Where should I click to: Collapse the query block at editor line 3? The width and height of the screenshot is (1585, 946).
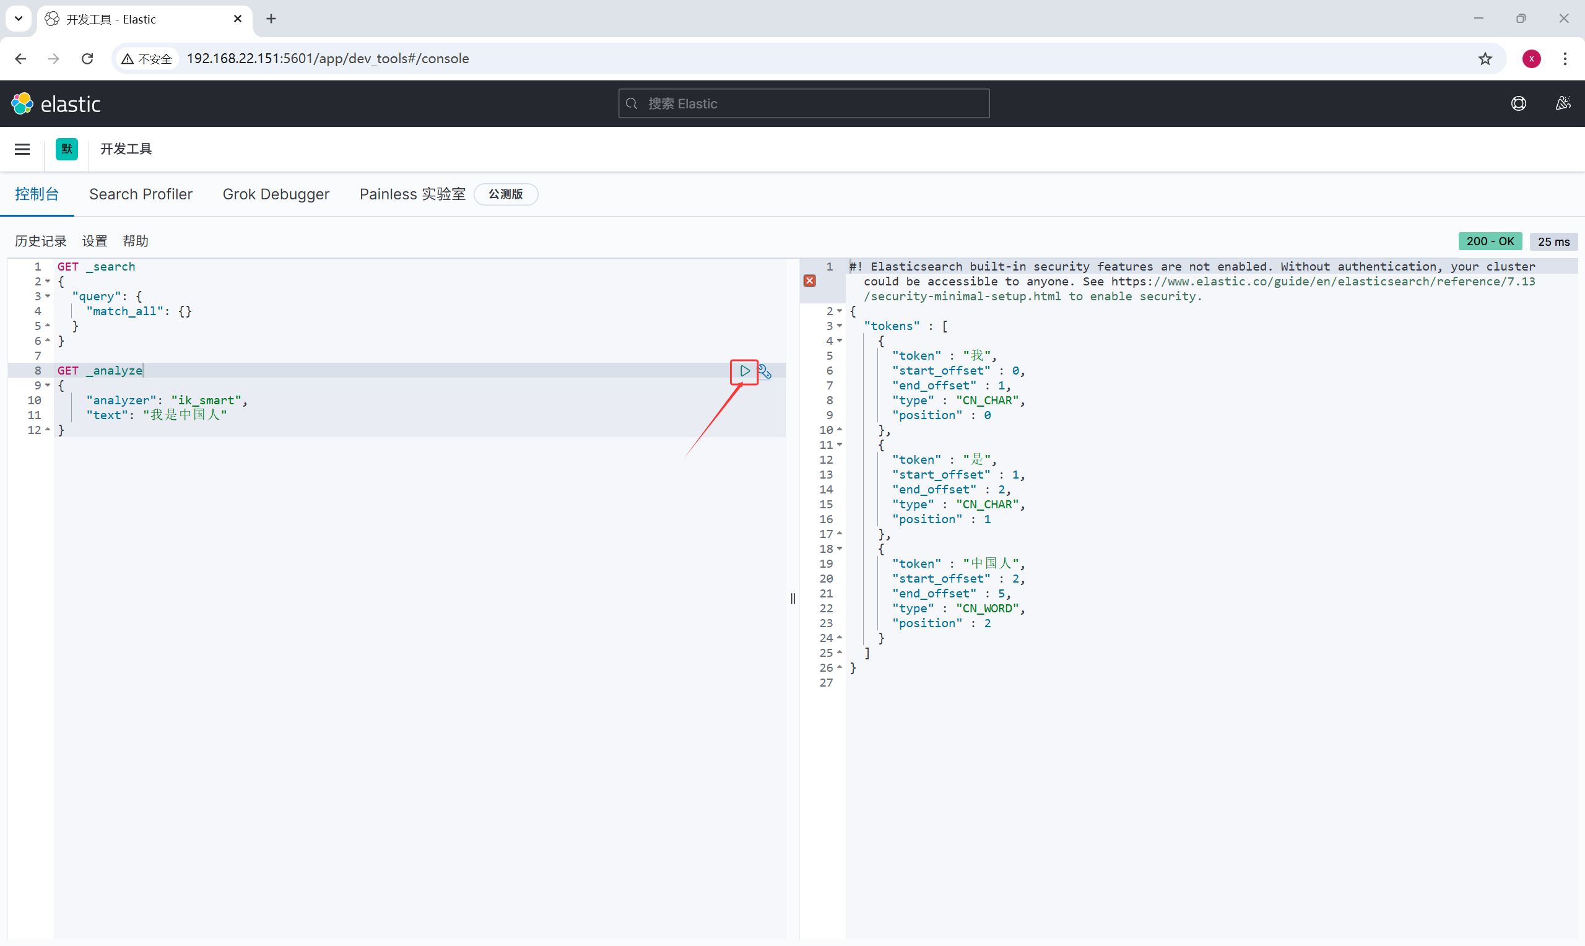48,297
